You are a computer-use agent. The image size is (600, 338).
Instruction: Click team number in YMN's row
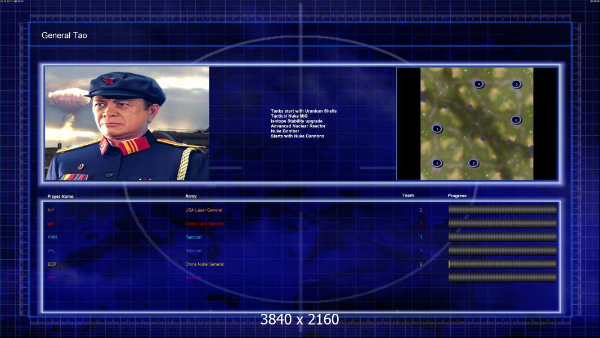[x=421, y=237]
